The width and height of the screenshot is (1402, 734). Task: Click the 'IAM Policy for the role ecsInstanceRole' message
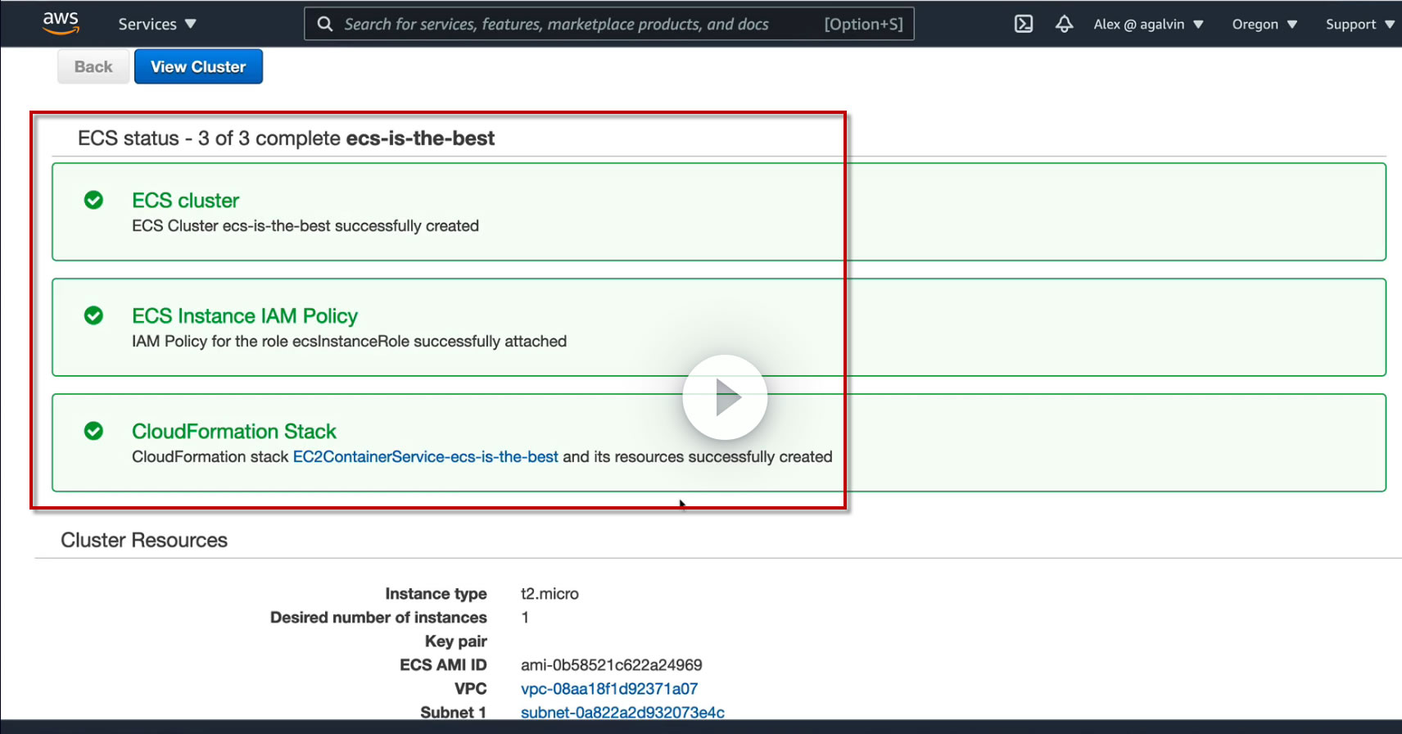click(350, 342)
